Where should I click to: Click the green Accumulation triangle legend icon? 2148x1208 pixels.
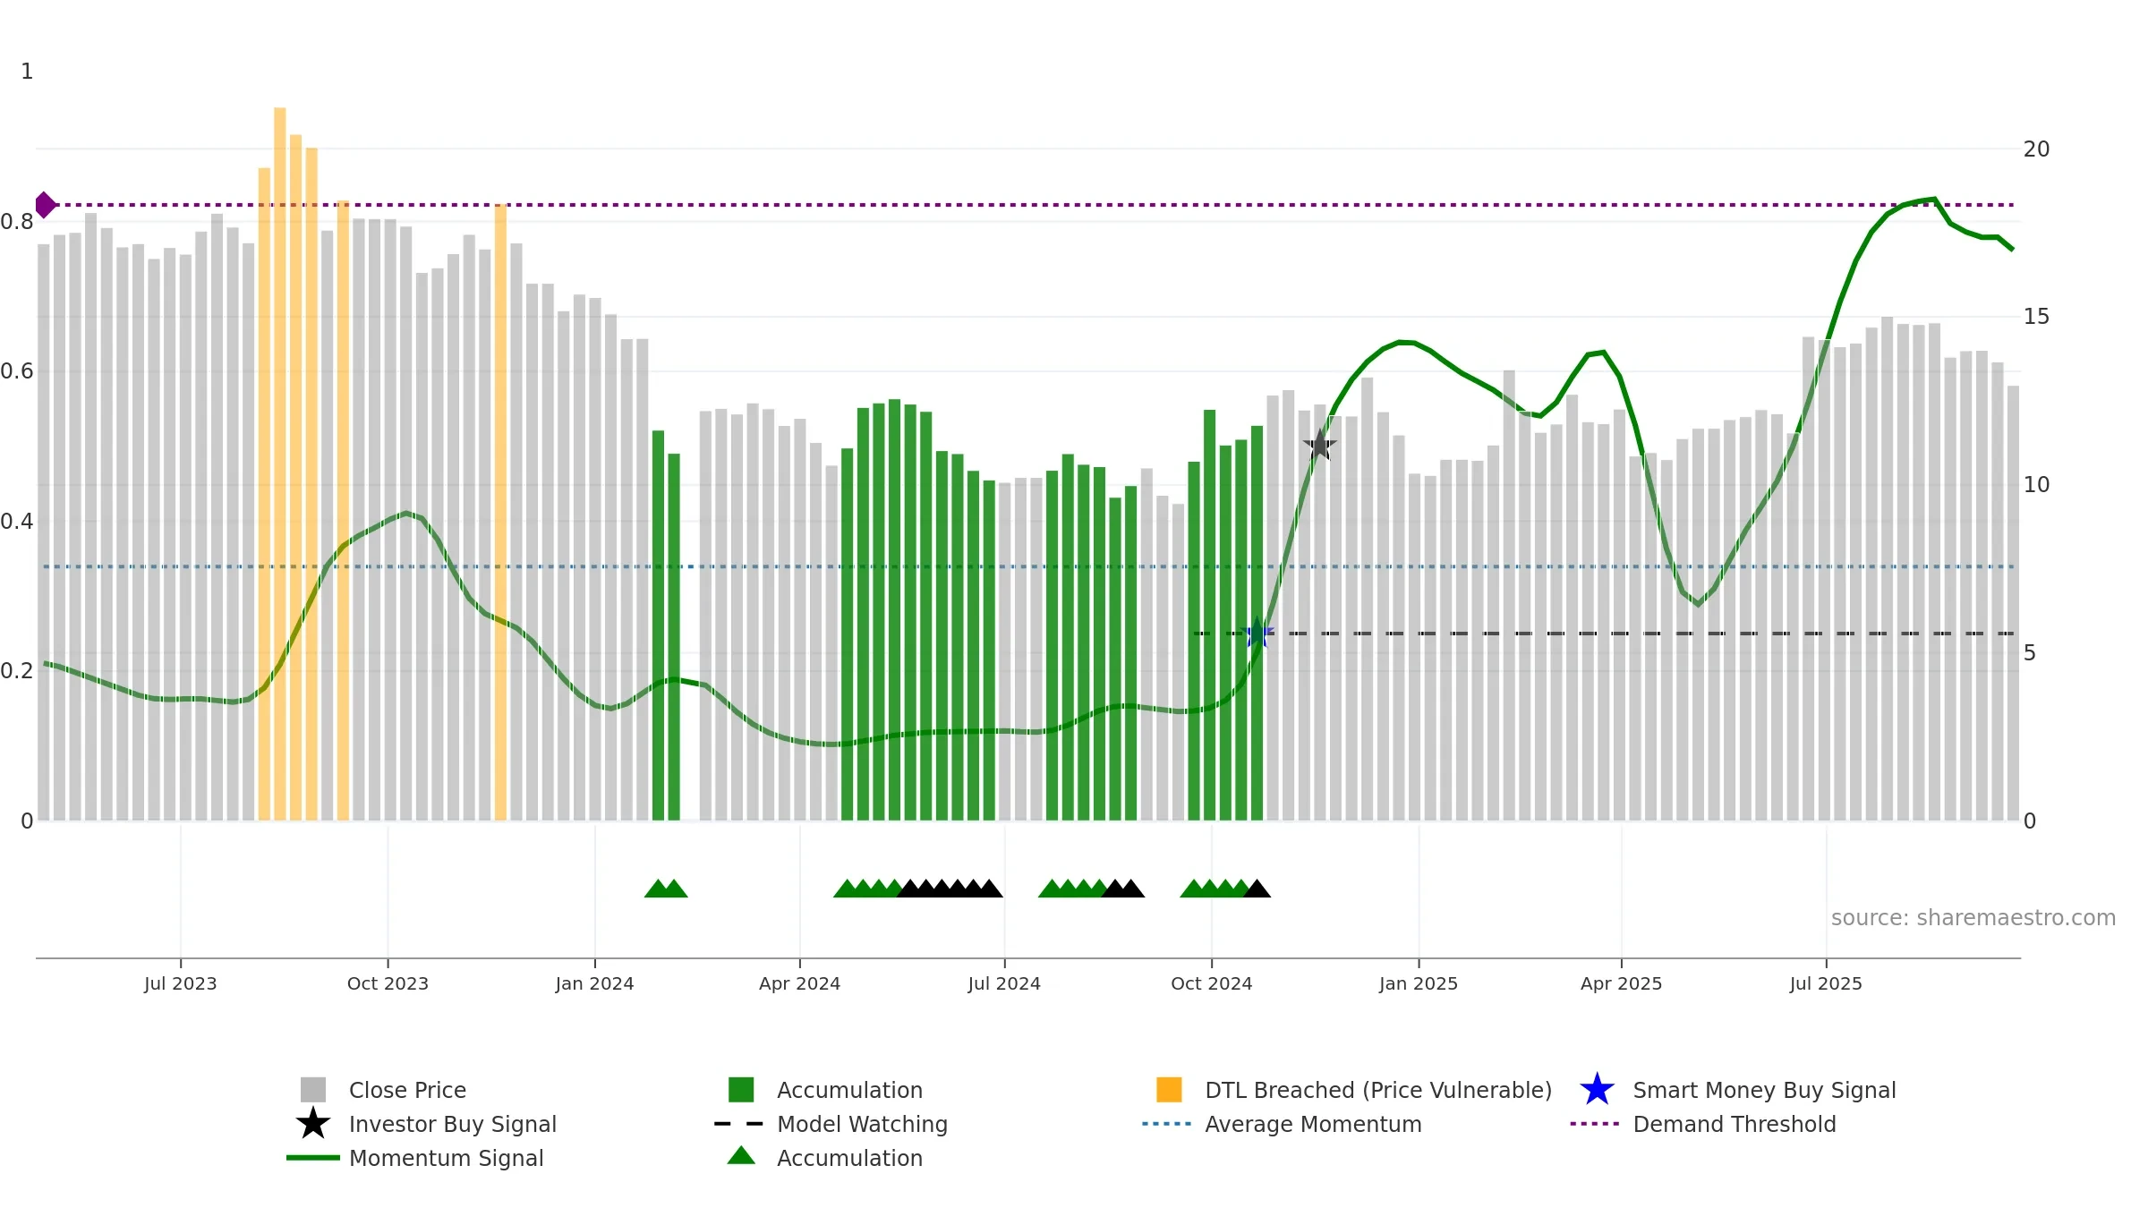point(741,1156)
